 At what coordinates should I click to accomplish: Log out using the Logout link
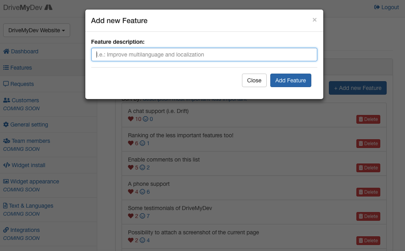click(386, 7)
